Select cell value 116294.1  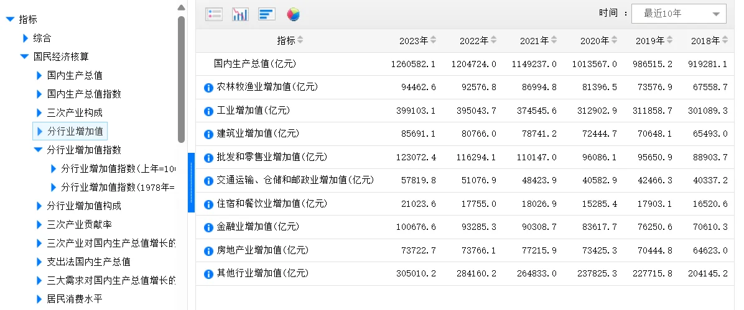click(x=477, y=157)
